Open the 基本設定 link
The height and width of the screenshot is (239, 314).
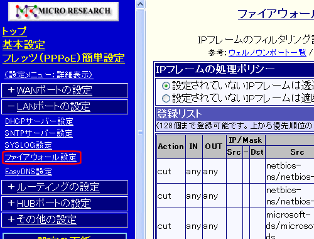[x=24, y=45]
